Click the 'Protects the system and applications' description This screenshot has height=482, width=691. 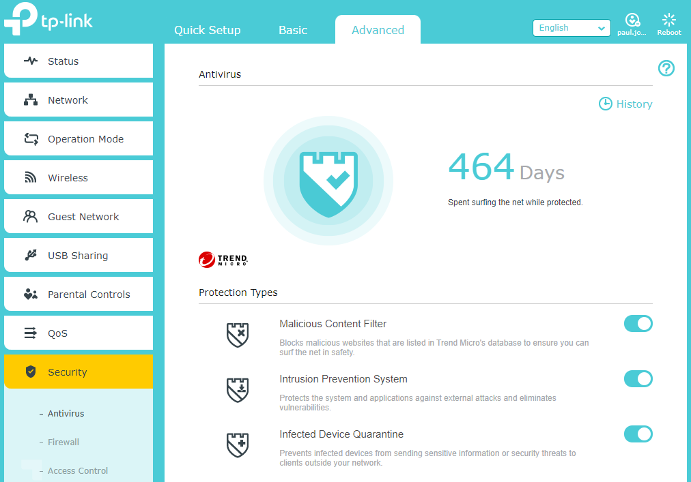click(418, 402)
